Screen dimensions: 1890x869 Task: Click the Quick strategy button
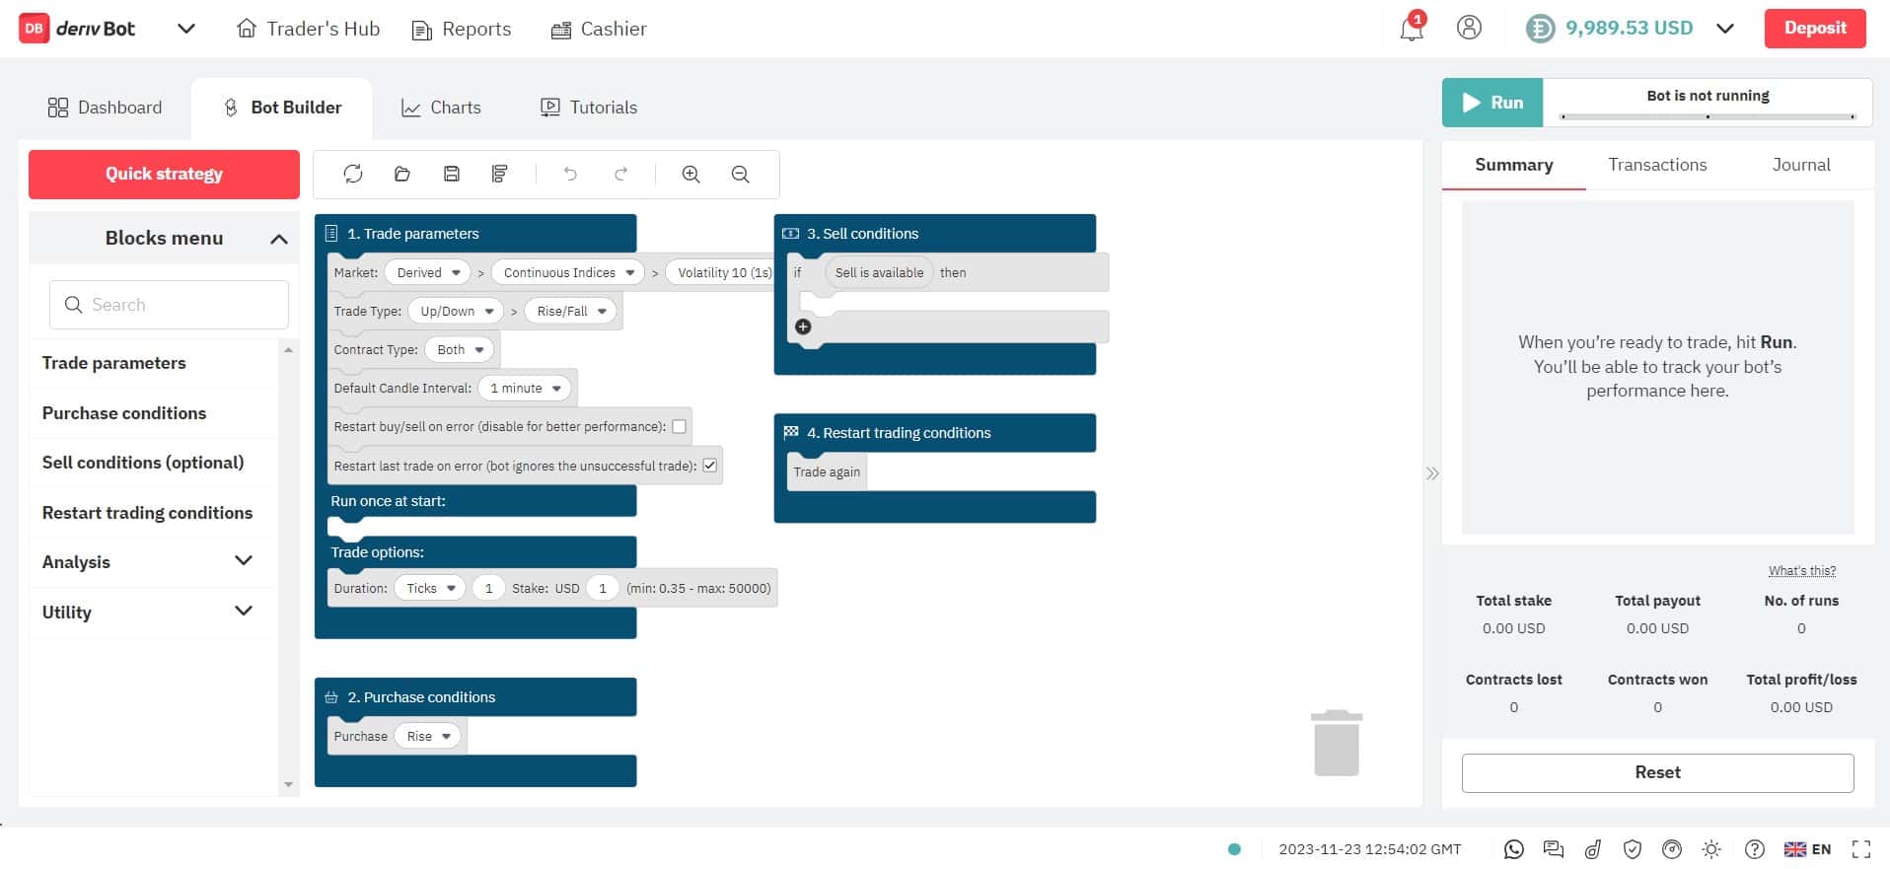click(x=164, y=174)
